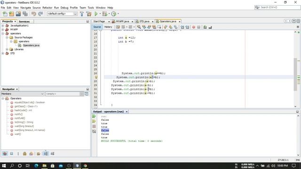The width and height of the screenshot is (301, 169).
Task: Switch to MYAPP.java editor tab
Action: tap(122, 22)
